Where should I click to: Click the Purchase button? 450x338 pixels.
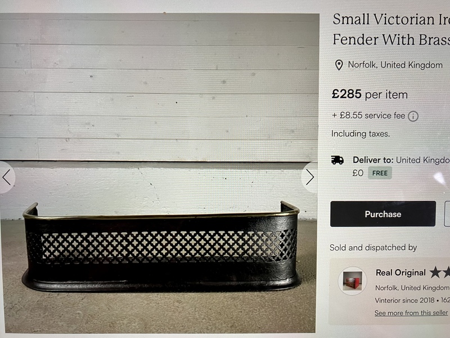pyautogui.click(x=383, y=214)
